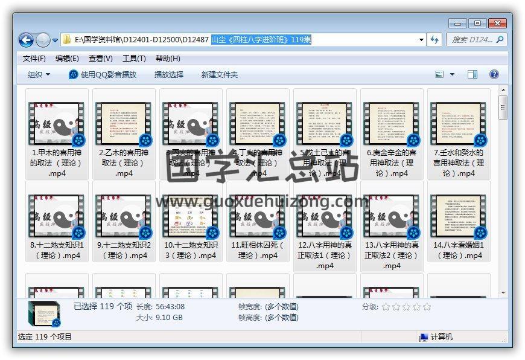Open the 组织 dropdown menu
The image size is (525, 360).
pyautogui.click(x=39, y=74)
